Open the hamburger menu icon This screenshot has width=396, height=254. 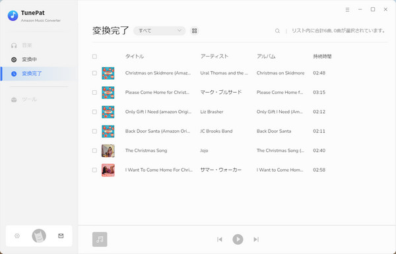tap(348, 10)
